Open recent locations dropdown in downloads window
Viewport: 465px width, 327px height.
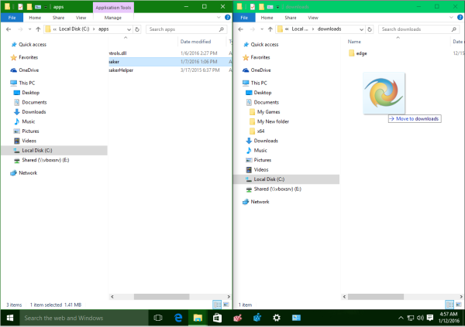click(x=262, y=29)
